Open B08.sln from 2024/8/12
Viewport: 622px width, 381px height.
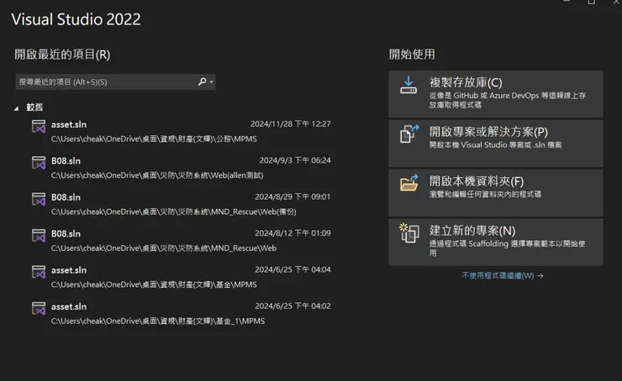tap(181, 240)
